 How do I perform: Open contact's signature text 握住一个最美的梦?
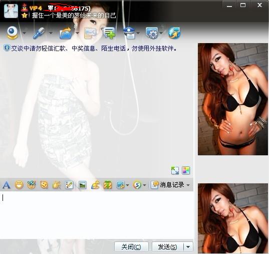point(74,16)
